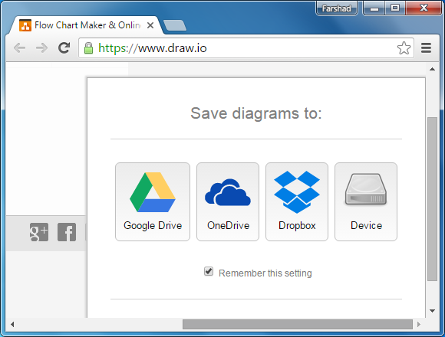Image resolution: width=445 pixels, height=337 pixels.
Task: Pick Dropbox for saving diagrams
Action: [297, 201]
